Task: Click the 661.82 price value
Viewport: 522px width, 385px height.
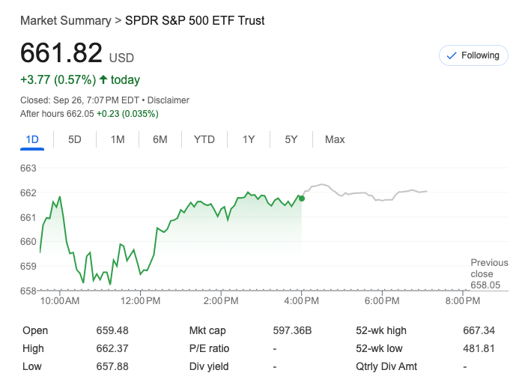Action: 61,53
